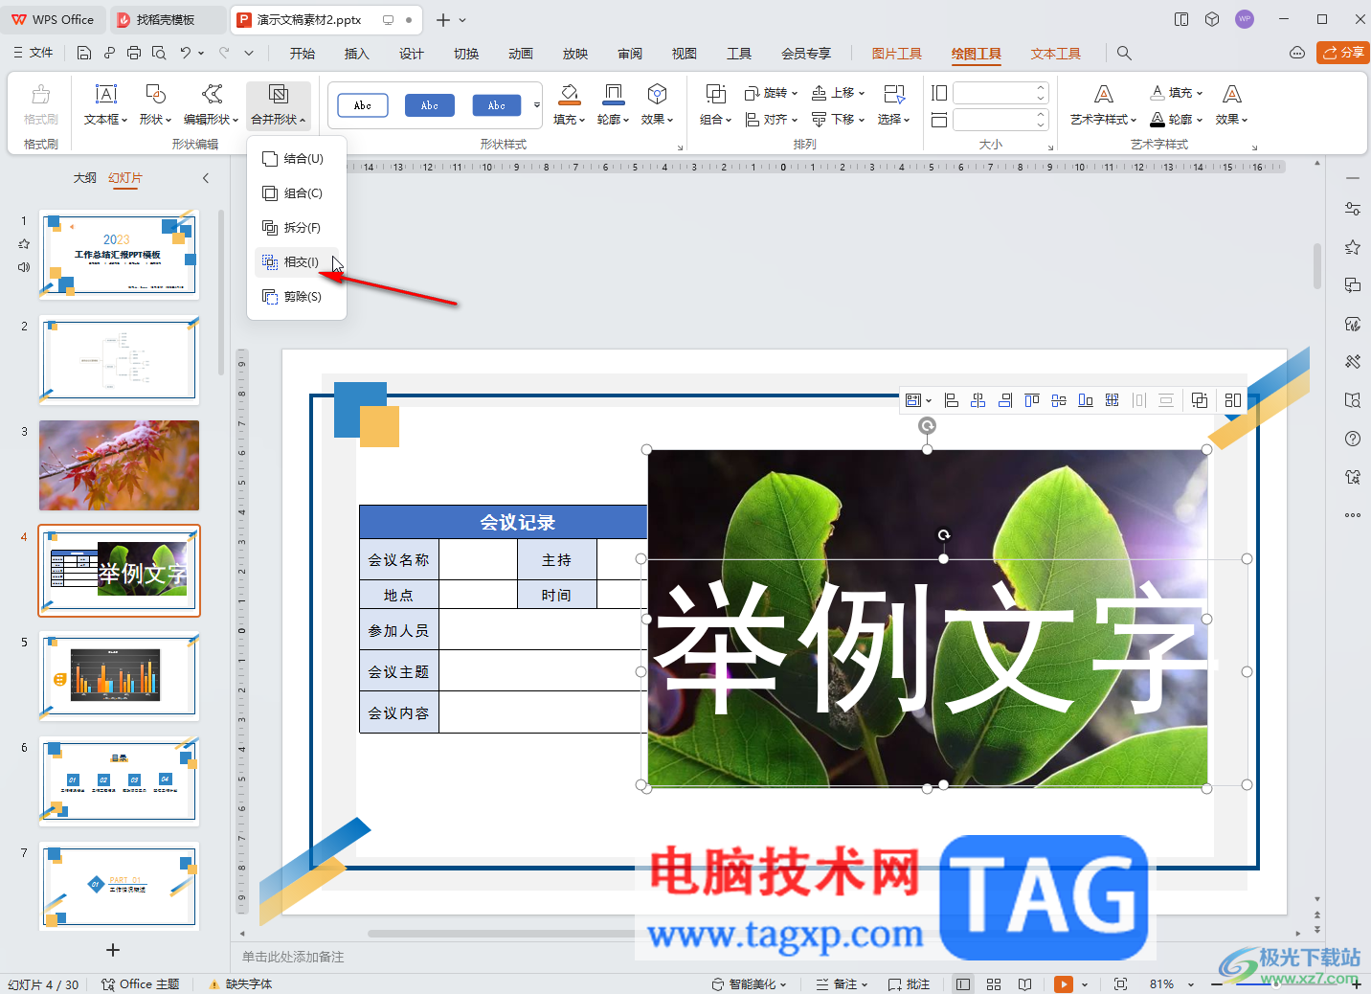Select Fragment (拆分) from merge menu
This screenshot has width=1371, height=994.
click(x=297, y=228)
